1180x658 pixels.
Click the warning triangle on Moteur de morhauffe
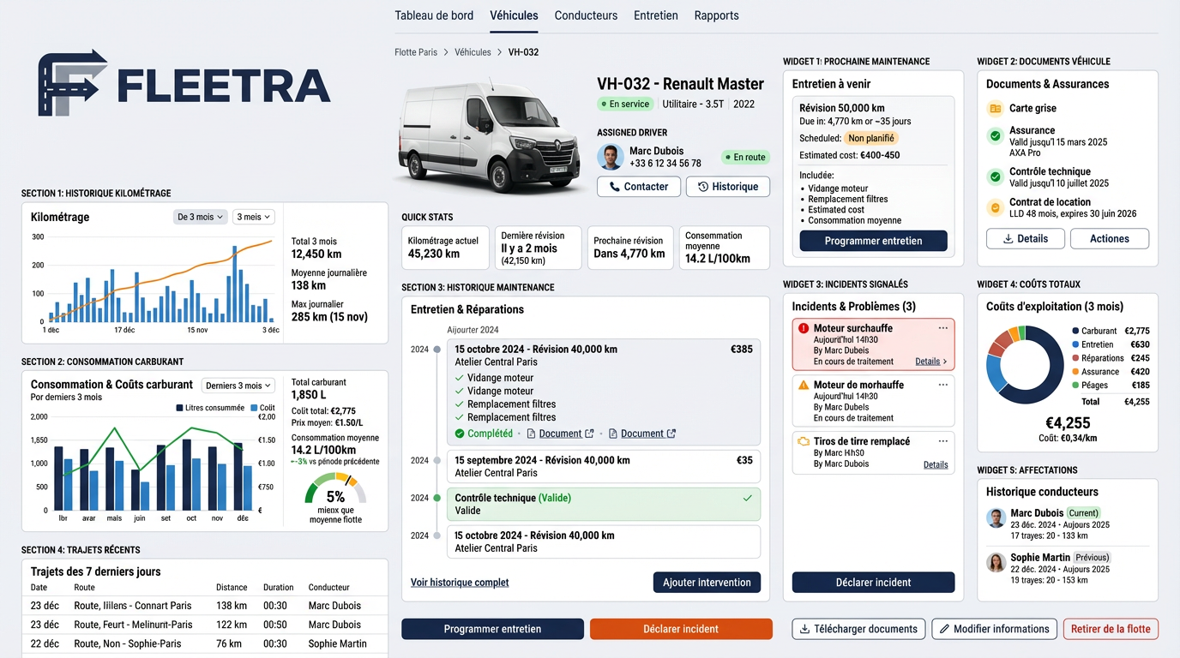pos(804,386)
